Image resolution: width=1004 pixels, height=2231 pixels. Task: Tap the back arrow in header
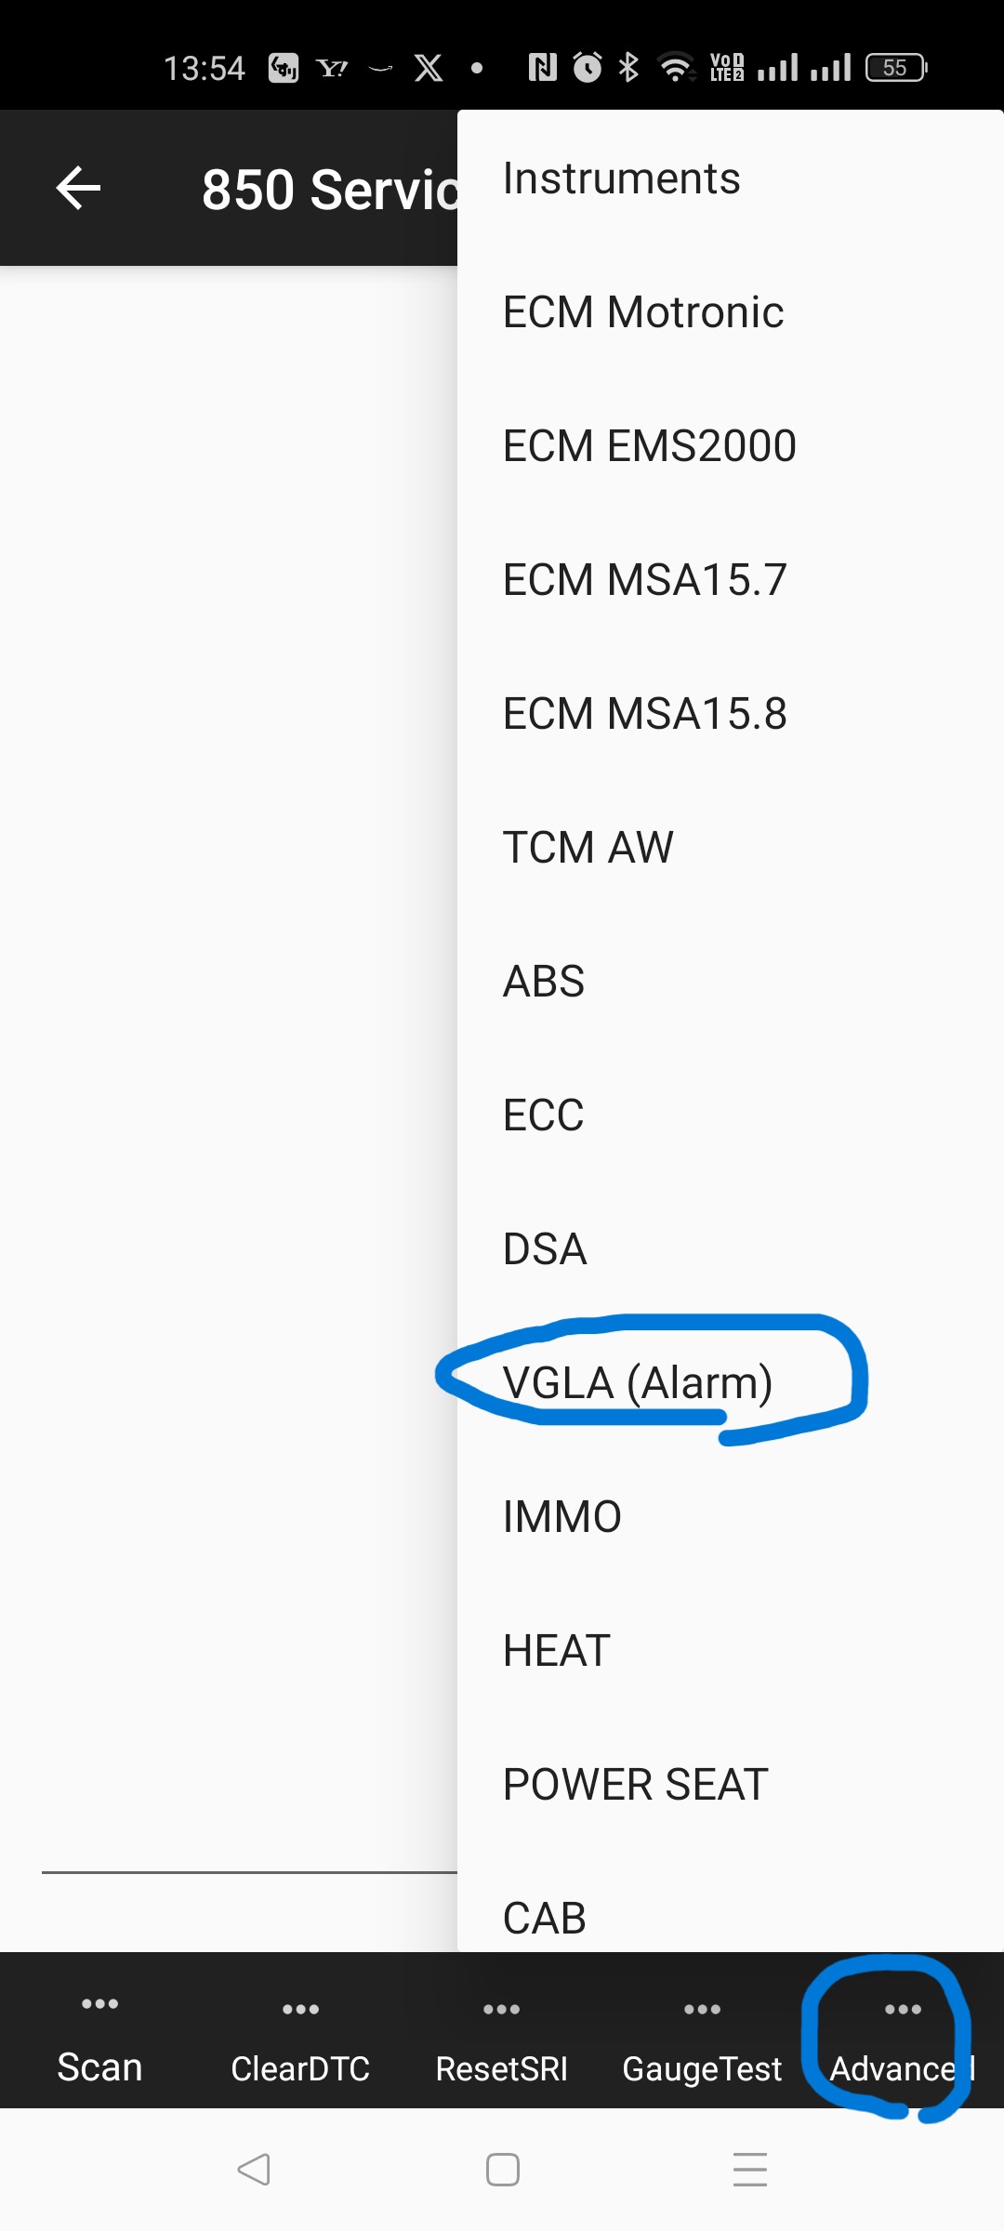pyautogui.click(x=78, y=189)
